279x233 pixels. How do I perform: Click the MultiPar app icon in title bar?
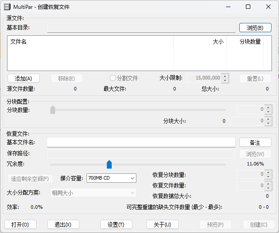pos(8,7)
